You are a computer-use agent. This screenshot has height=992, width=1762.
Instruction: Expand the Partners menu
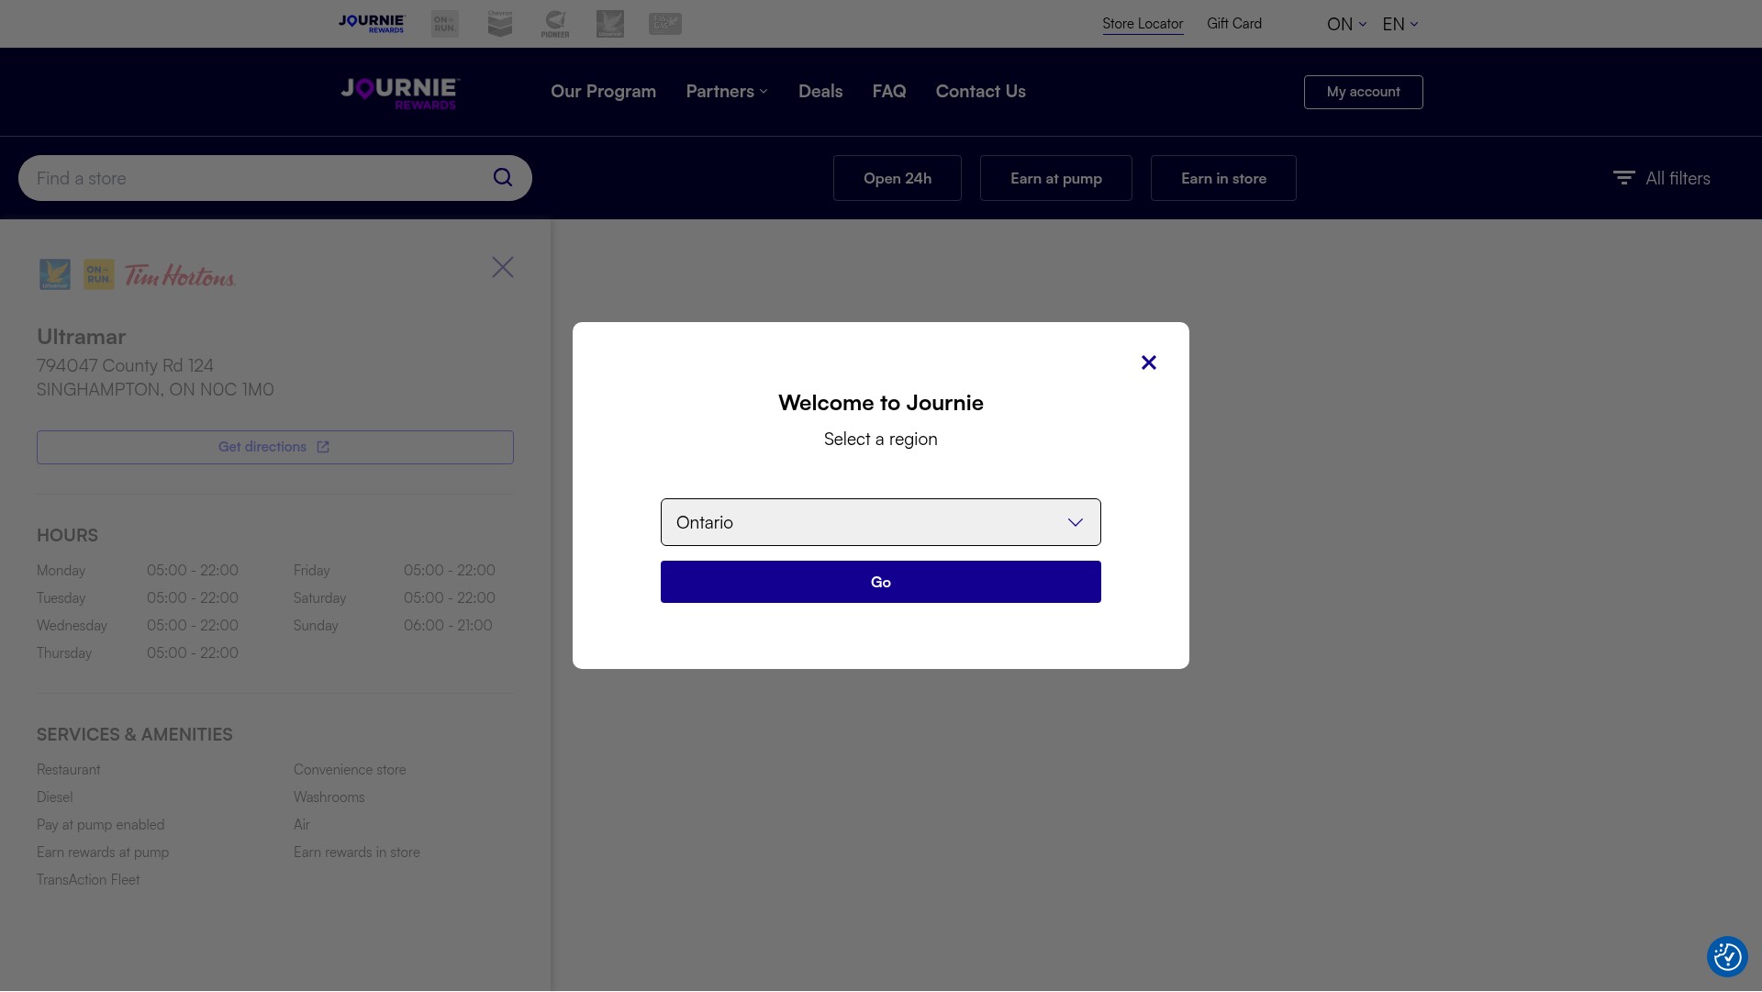click(x=727, y=92)
